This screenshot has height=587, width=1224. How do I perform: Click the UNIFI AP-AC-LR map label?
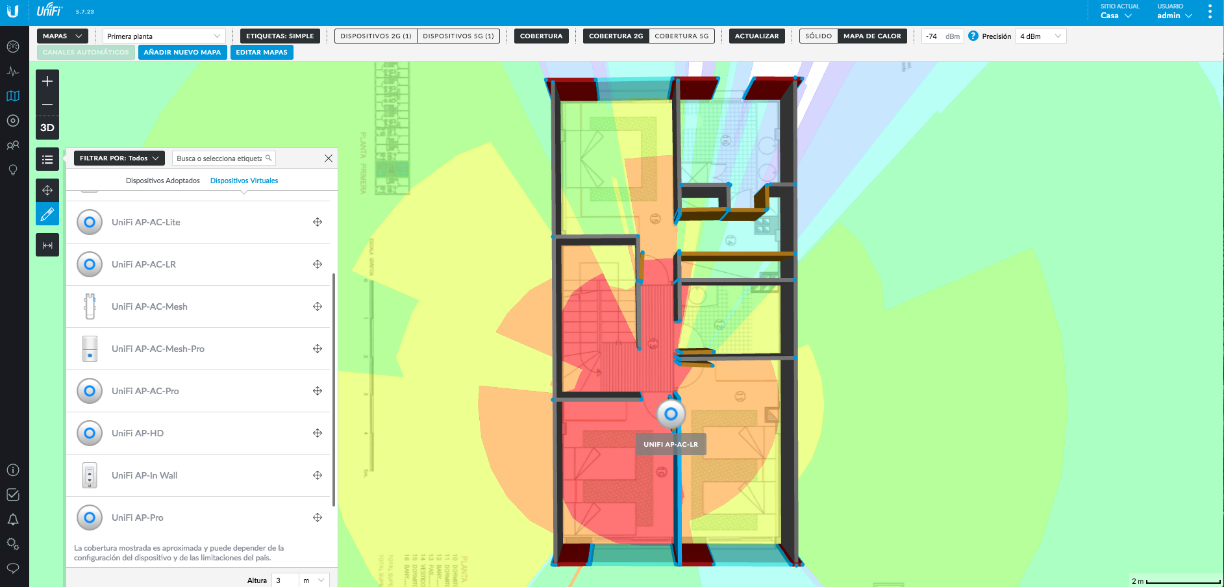(x=671, y=445)
